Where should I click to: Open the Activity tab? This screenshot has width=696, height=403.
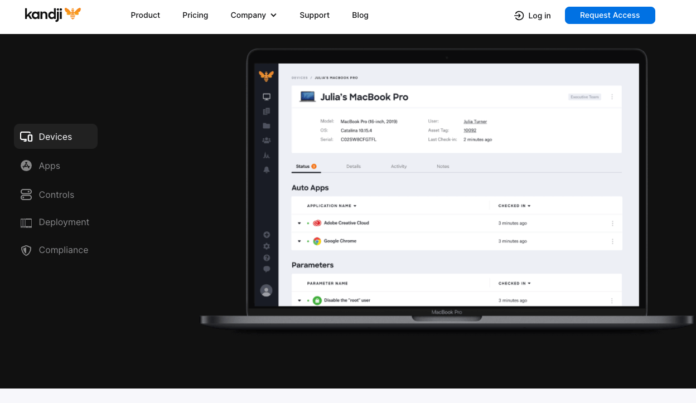[399, 166]
